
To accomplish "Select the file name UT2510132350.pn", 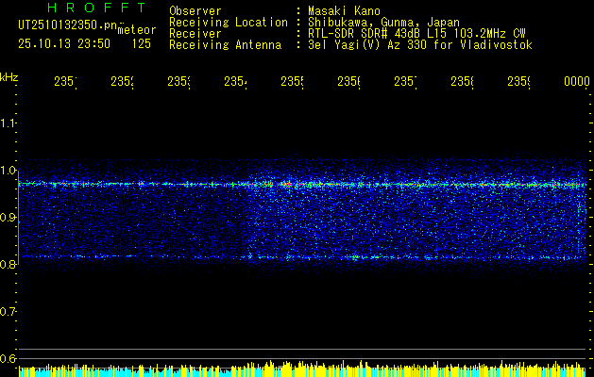I will coord(67,25).
